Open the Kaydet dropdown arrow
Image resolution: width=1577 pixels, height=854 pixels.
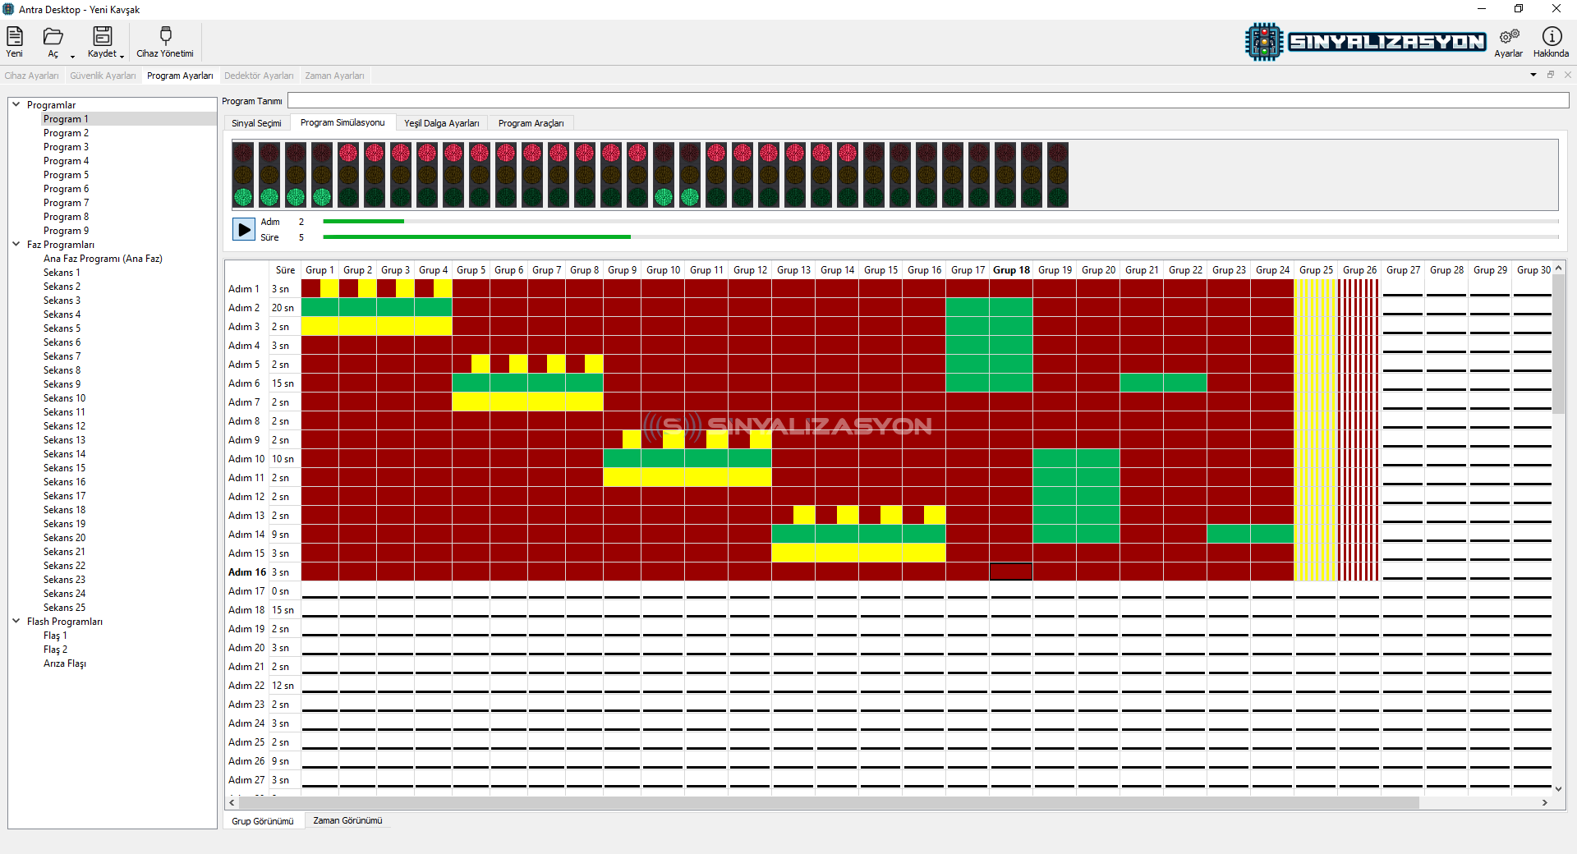122,56
